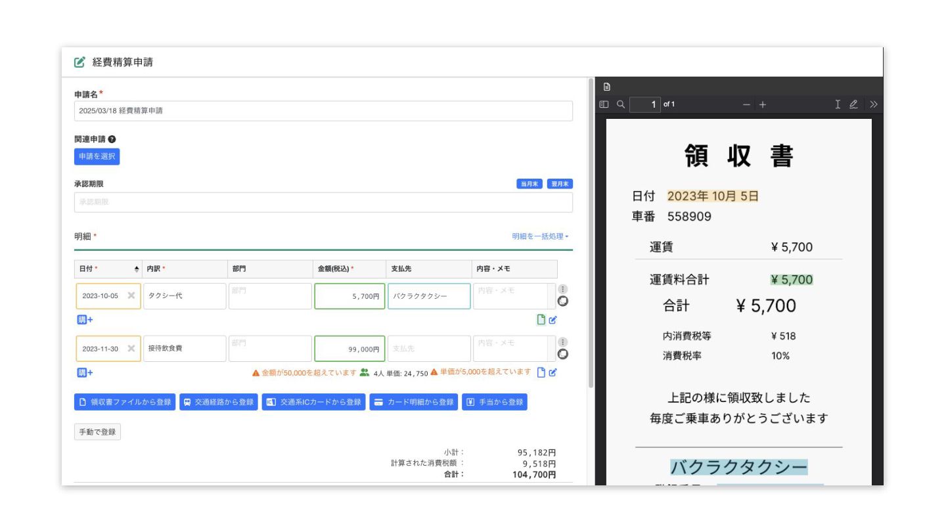Select the PDF text cursor tool
Viewport: 946px width, 532px height.
click(x=838, y=104)
